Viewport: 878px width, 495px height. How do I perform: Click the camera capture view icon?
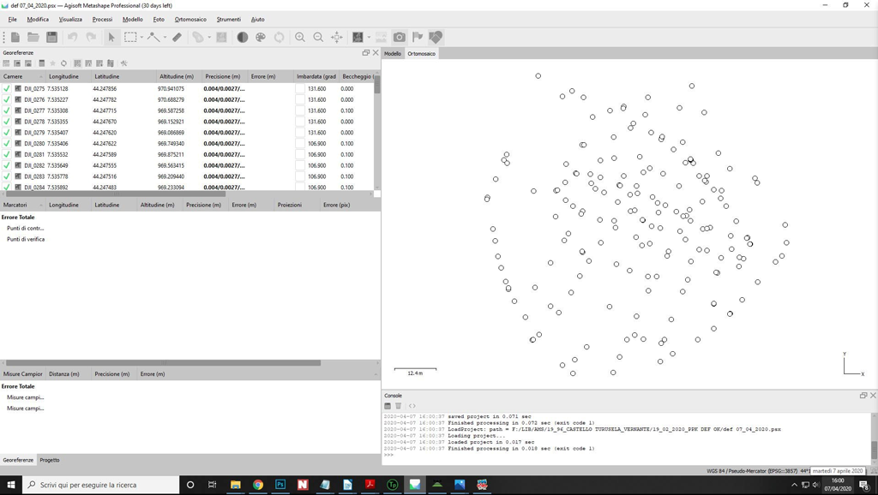coord(400,38)
